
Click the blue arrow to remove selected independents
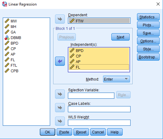(x=60, y=61)
